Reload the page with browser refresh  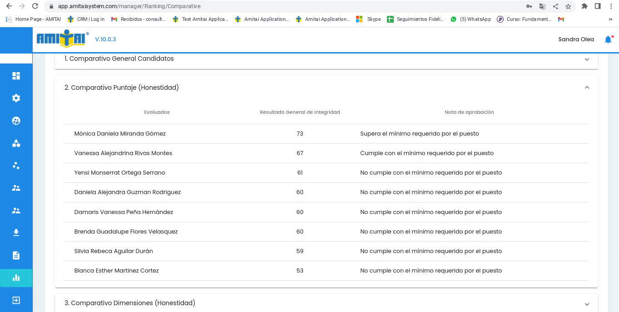pyautogui.click(x=35, y=6)
